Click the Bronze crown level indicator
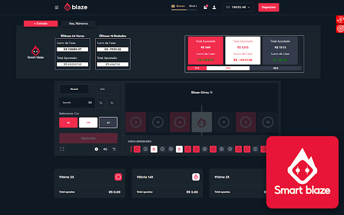The width and height of the screenshot is (344, 215). (x=178, y=6)
